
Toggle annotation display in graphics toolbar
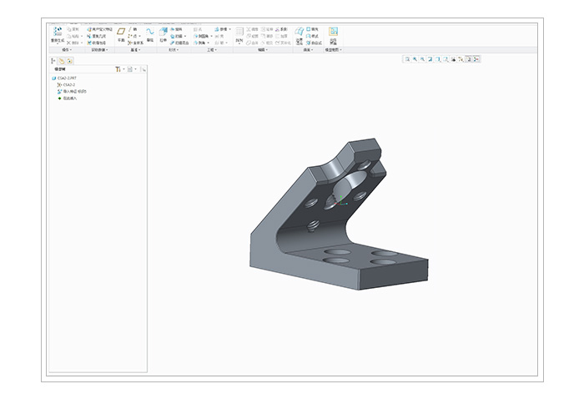click(467, 59)
